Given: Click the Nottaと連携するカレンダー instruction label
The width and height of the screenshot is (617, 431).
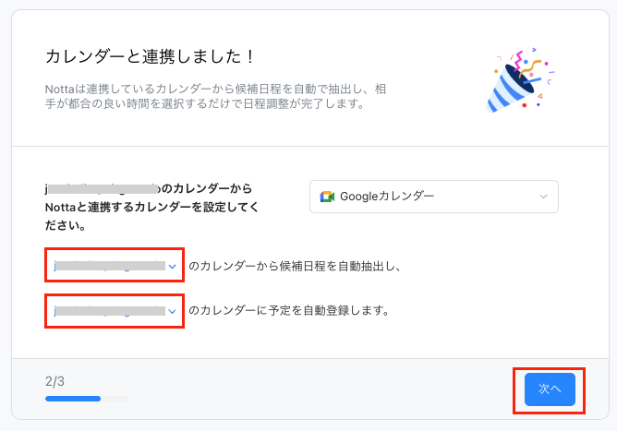Looking at the screenshot, I should coord(151,207).
